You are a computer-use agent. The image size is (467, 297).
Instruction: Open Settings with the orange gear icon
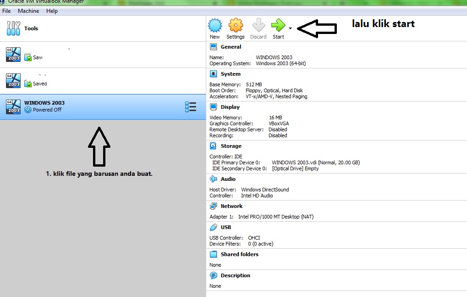coord(236,25)
